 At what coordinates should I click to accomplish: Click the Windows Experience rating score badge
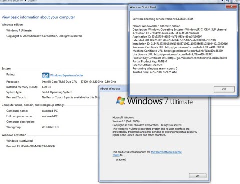click(45, 75)
